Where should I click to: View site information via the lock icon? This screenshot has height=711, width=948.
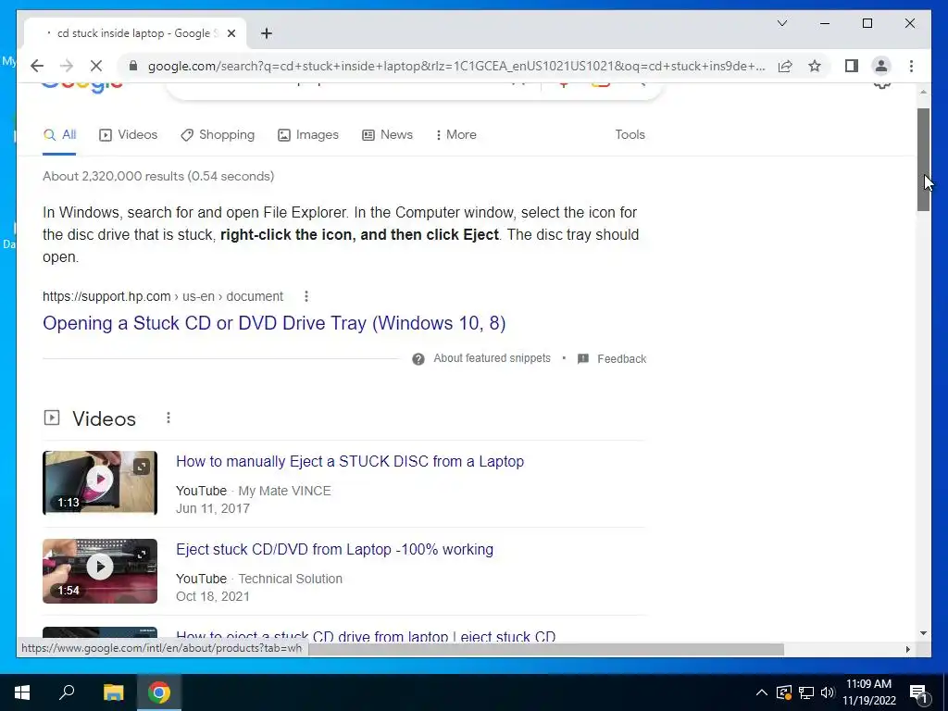tap(133, 66)
